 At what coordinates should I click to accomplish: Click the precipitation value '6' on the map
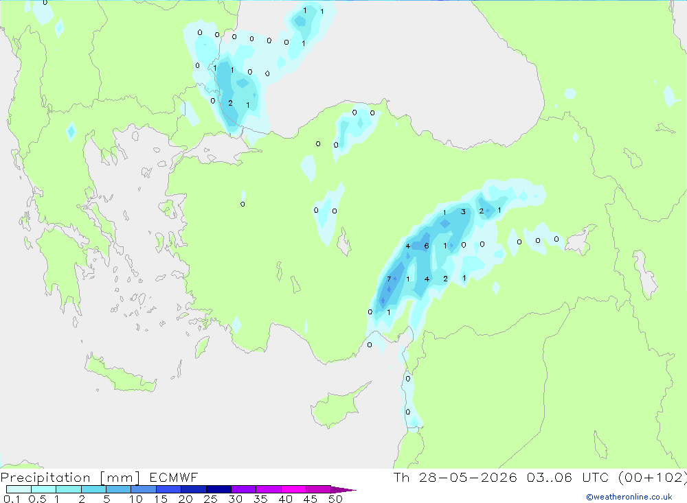coord(427,246)
